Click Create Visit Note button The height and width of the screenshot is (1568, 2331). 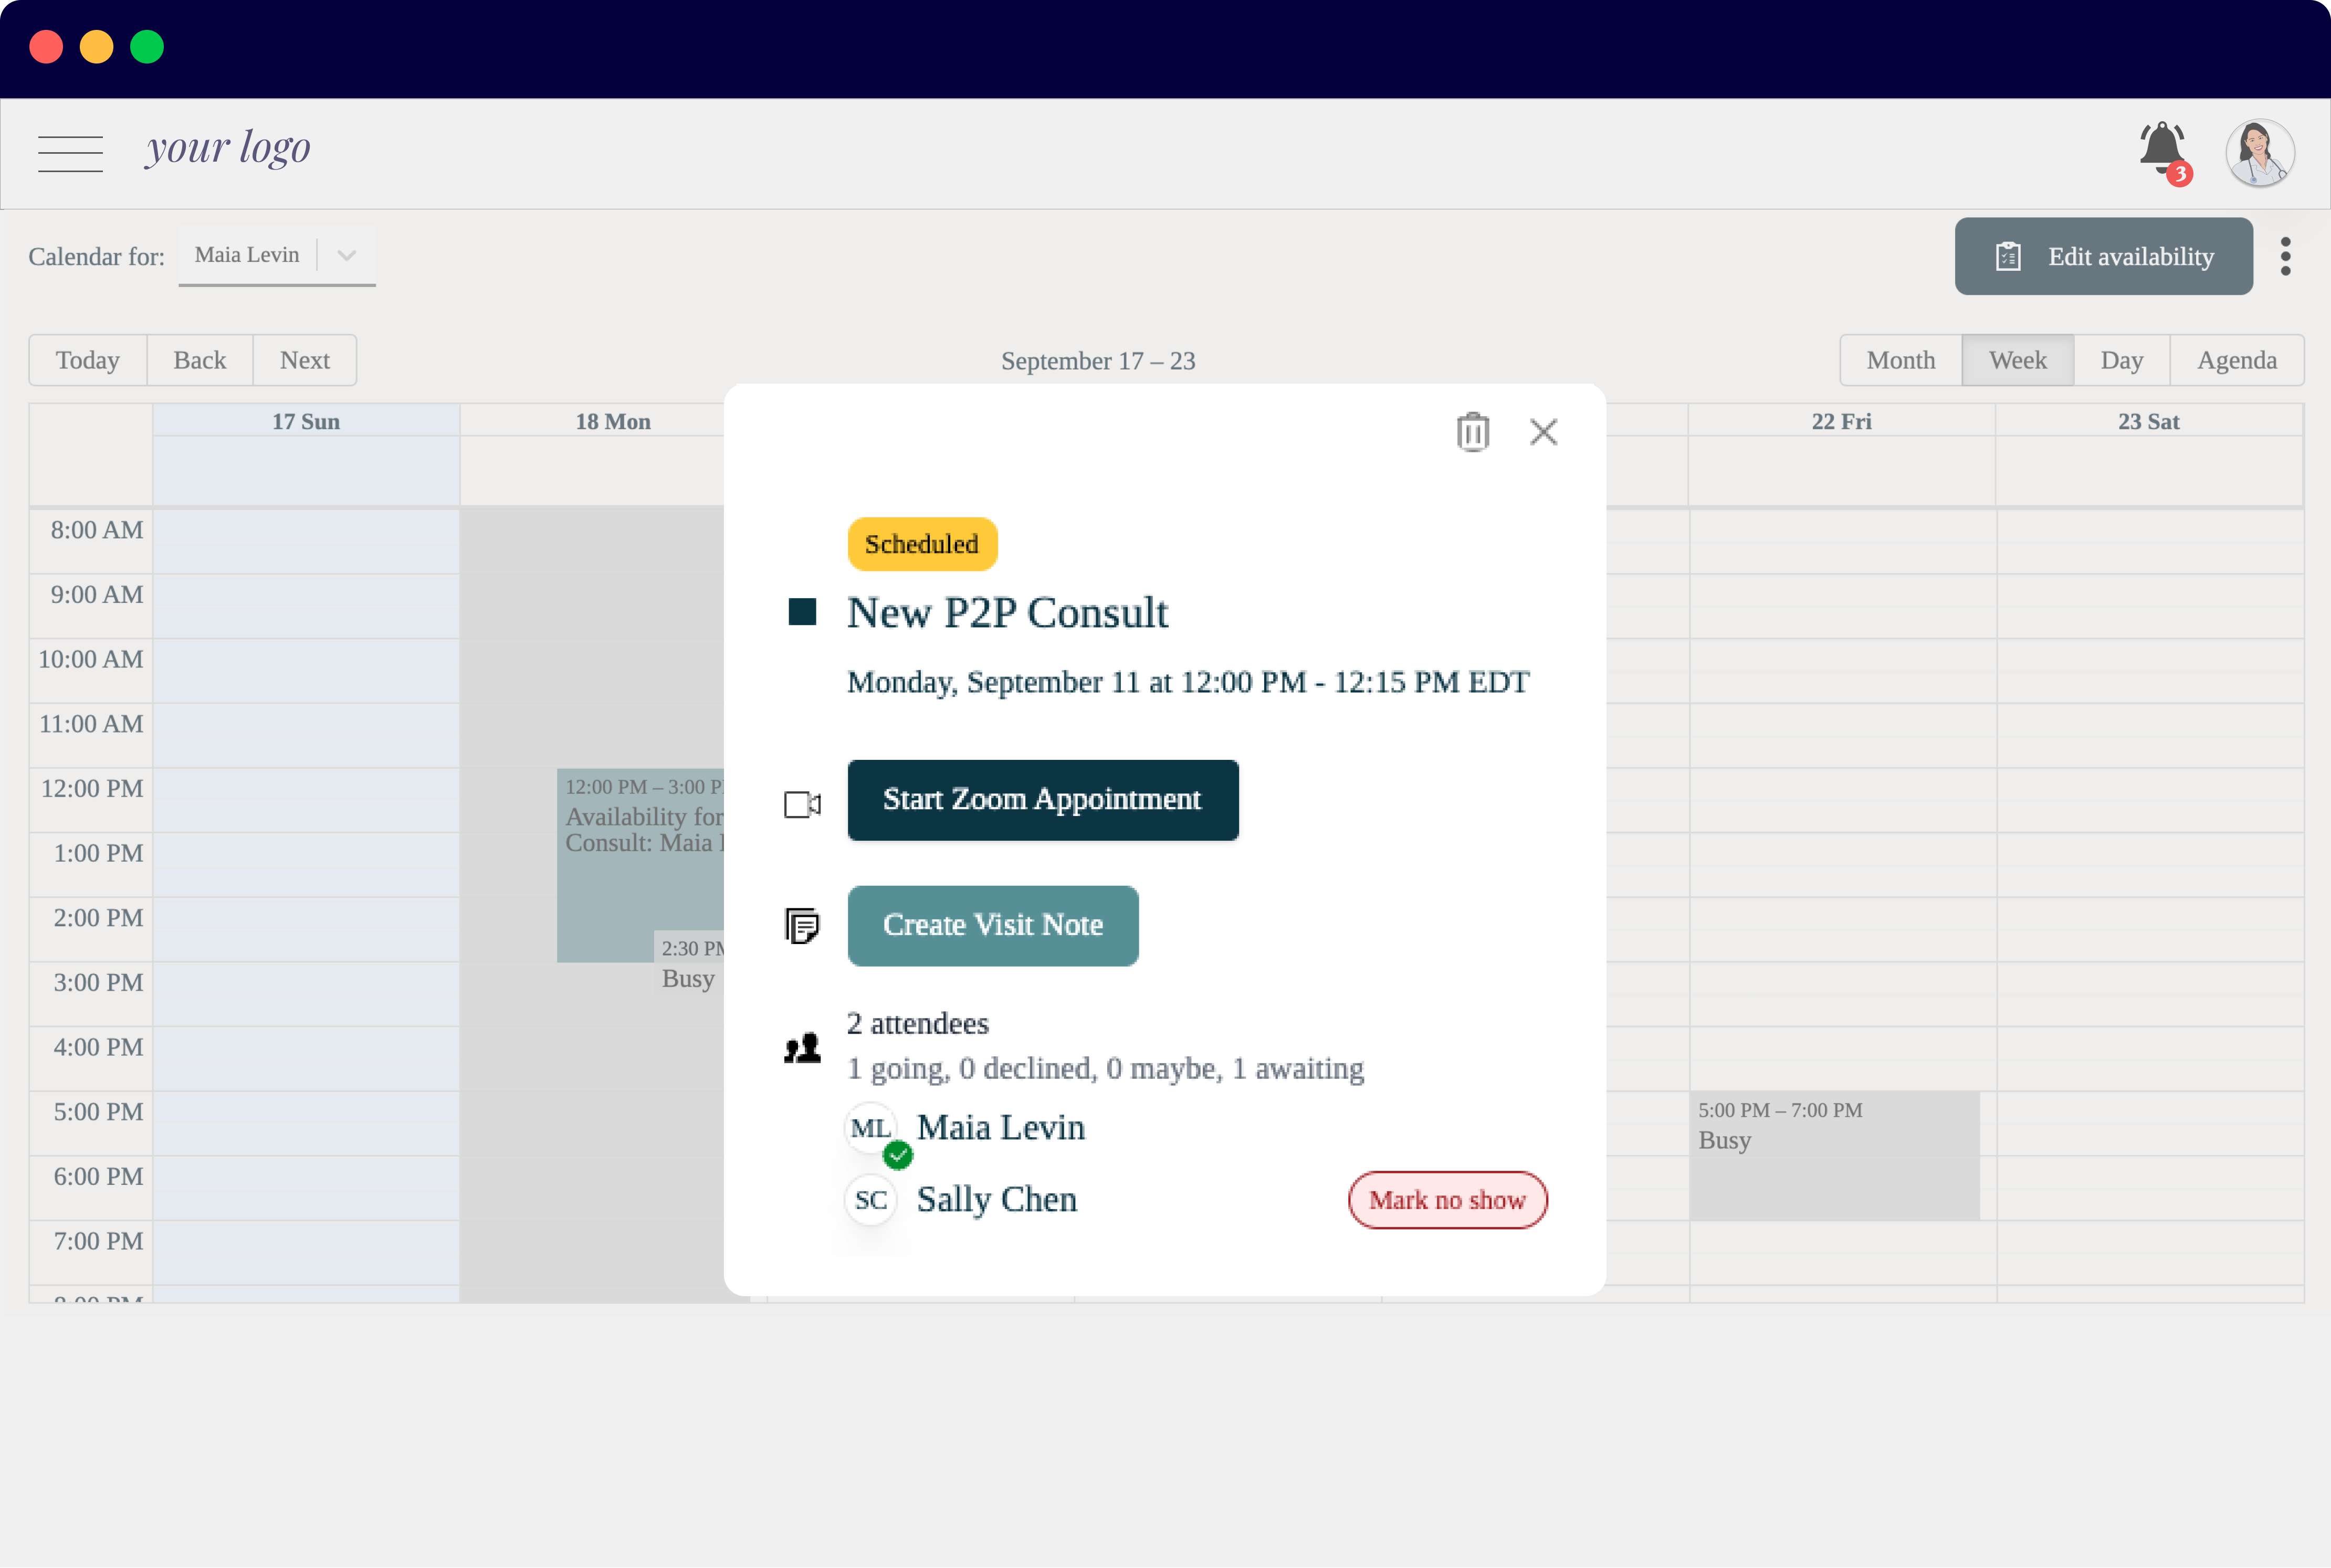992,926
